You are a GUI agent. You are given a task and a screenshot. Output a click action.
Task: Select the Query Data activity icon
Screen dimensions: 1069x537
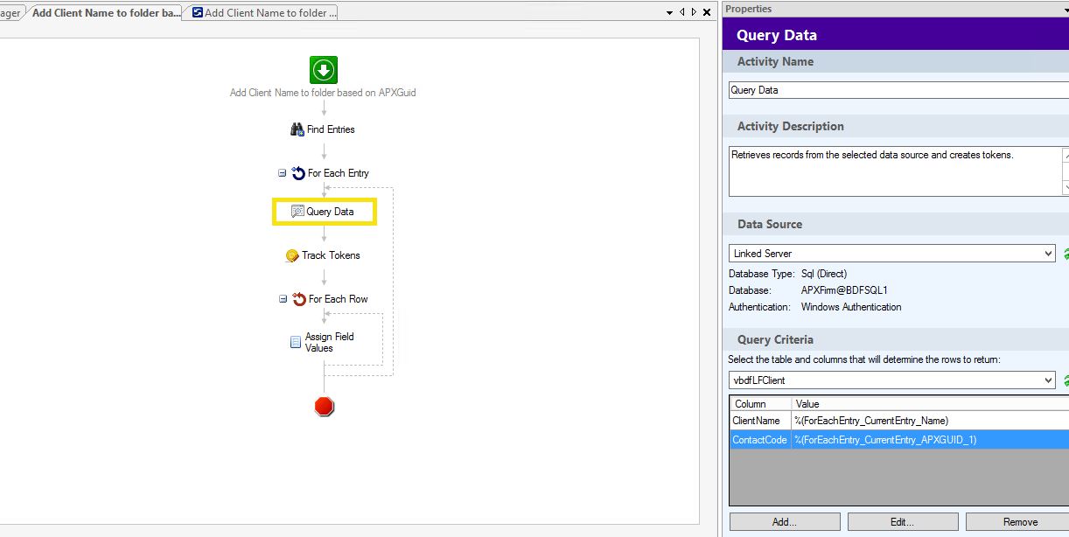point(297,212)
